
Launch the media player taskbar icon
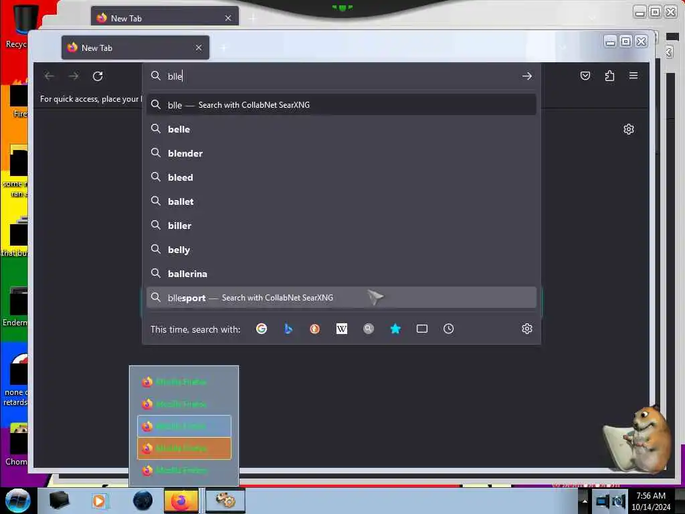(99, 501)
